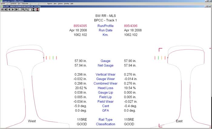Viewport: 212px width, 129px height.
Task: Step back to the previous profile
Action: click(9, 9)
